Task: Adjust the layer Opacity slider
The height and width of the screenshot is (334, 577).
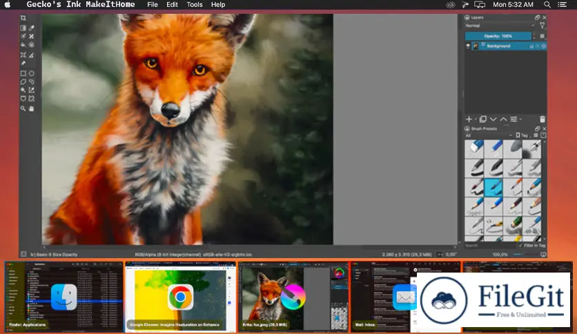Action: (497, 35)
